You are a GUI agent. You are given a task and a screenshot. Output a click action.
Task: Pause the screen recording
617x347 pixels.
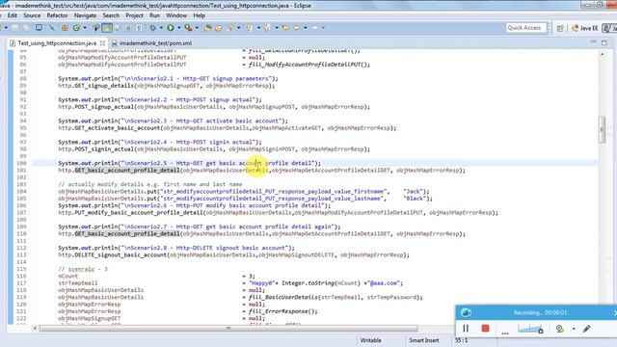tap(466, 328)
